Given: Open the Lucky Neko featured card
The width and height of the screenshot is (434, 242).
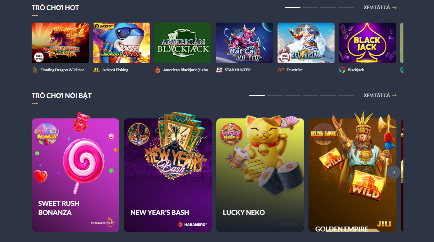Looking at the screenshot, I should point(260,175).
